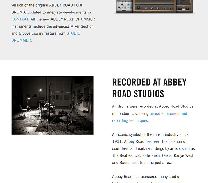208x183 pixels.
Task: Click the text 'All drums were recorded at Abbey Road Studios'
Action: pyautogui.click(x=153, y=106)
